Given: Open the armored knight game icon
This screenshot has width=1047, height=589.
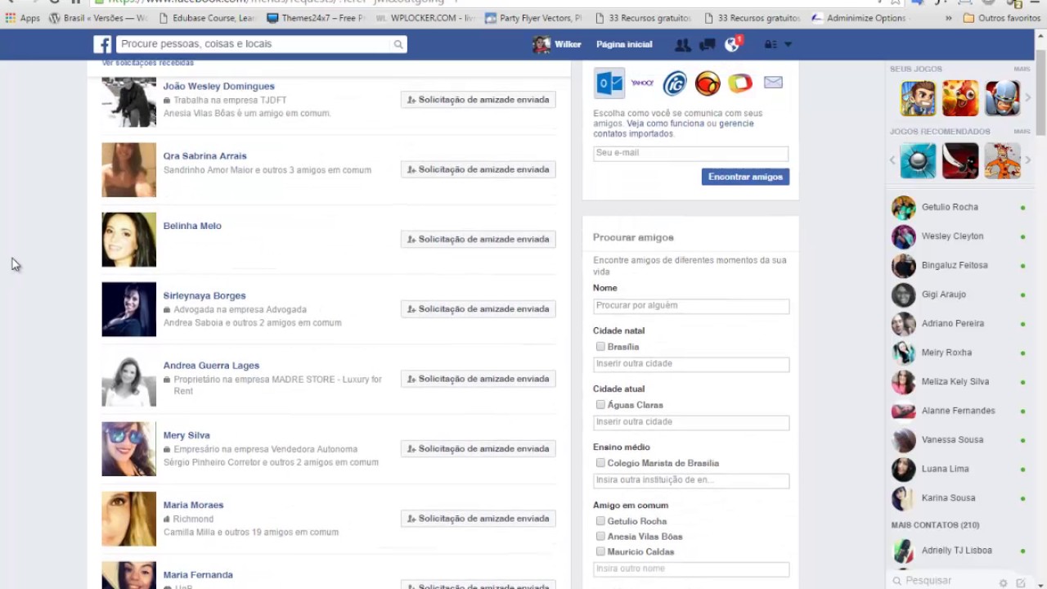Looking at the screenshot, I should click(x=1002, y=98).
